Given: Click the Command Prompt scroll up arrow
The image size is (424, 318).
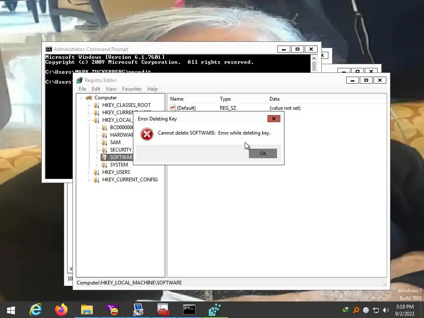Looking at the screenshot, I should (314, 58).
